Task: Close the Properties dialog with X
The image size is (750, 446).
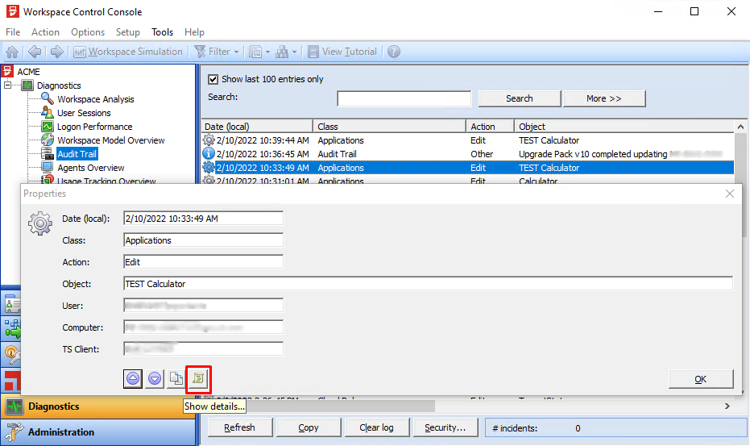Action: coord(729,194)
